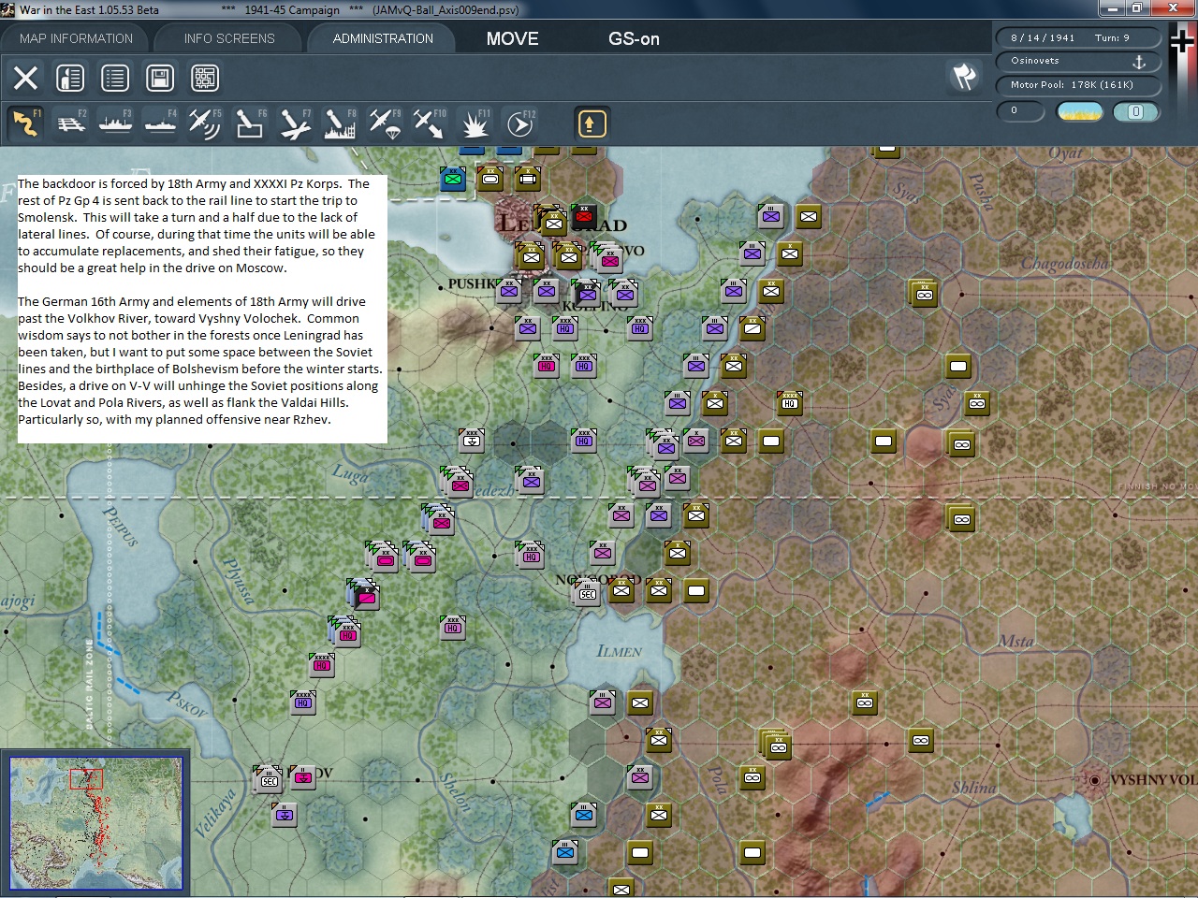Image resolution: width=1198 pixels, height=898 pixels.
Task: Select F4 amphibious transport mode
Action: pyautogui.click(x=160, y=123)
